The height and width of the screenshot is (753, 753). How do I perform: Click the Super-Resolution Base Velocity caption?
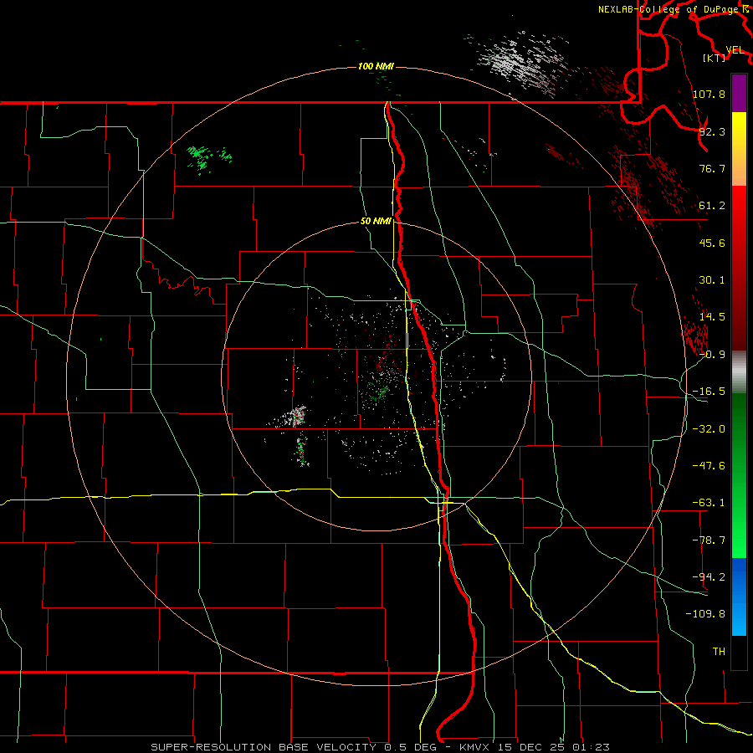(381, 747)
